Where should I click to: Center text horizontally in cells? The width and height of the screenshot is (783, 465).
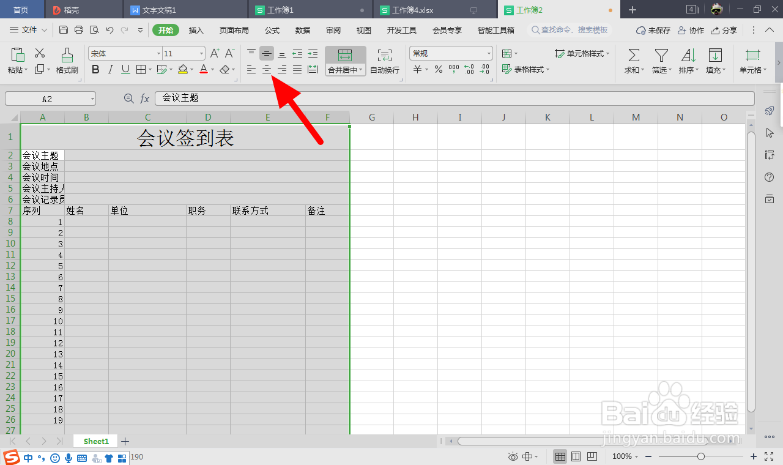pos(267,70)
